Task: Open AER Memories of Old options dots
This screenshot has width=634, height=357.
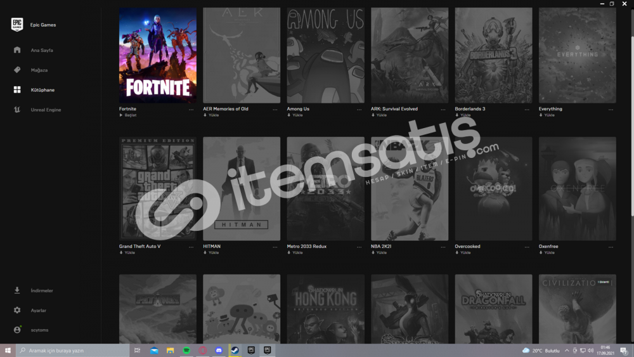Action: 275,110
